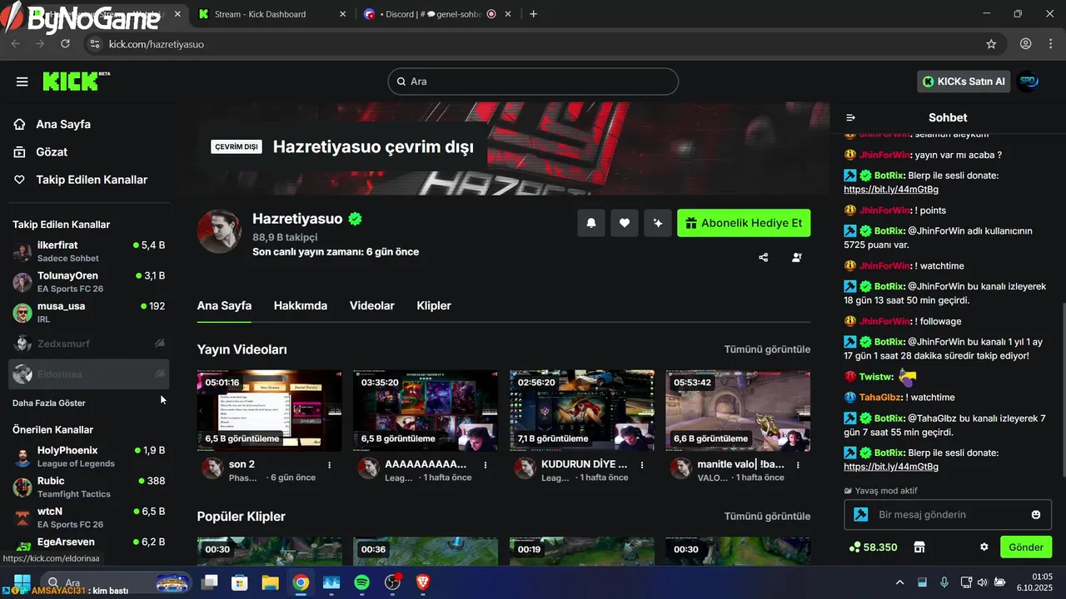Click the site info icon in address bar
The height and width of the screenshot is (599, 1066).
coord(94,44)
